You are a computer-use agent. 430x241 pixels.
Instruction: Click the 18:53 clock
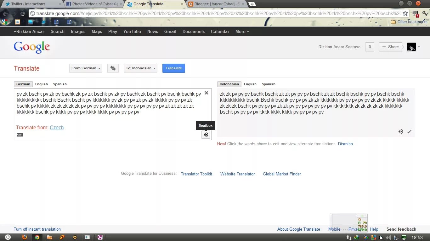(x=416, y=238)
